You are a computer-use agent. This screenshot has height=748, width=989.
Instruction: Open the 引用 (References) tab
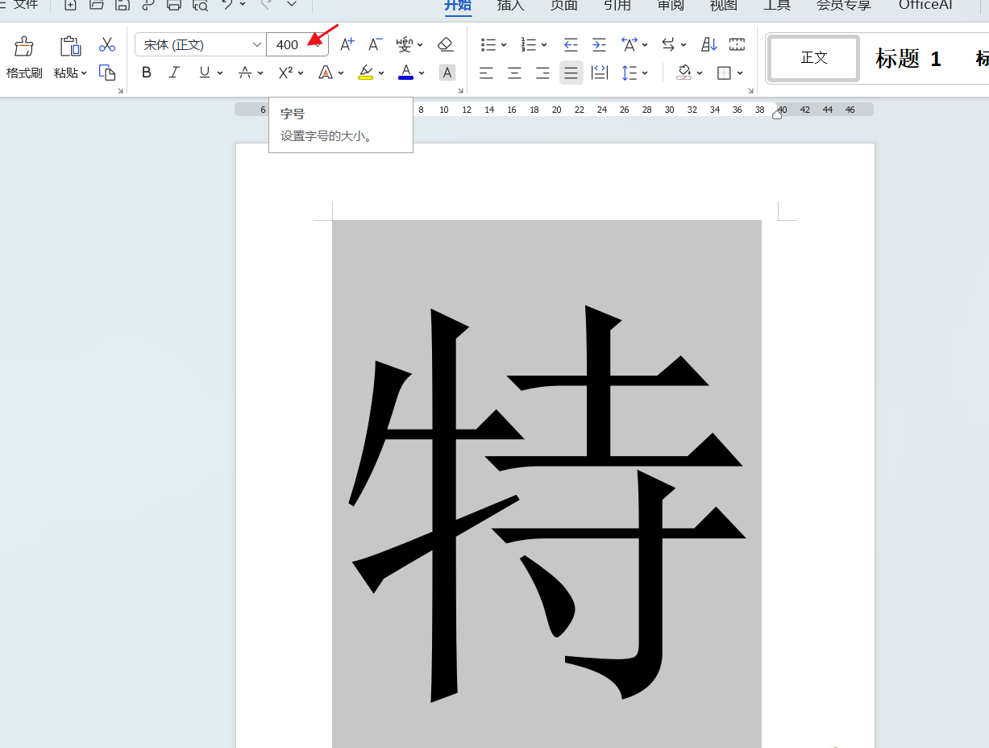pos(617,5)
